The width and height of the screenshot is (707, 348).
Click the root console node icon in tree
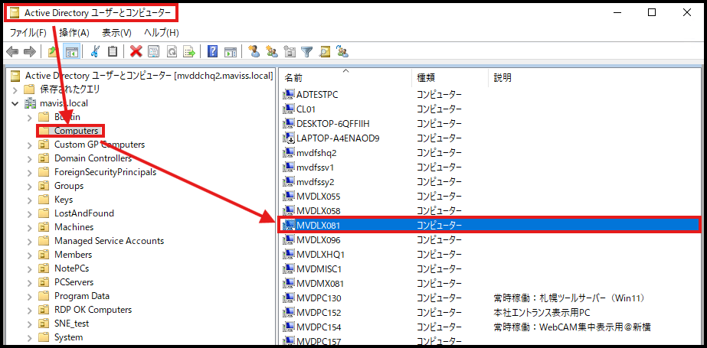tap(16, 75)
